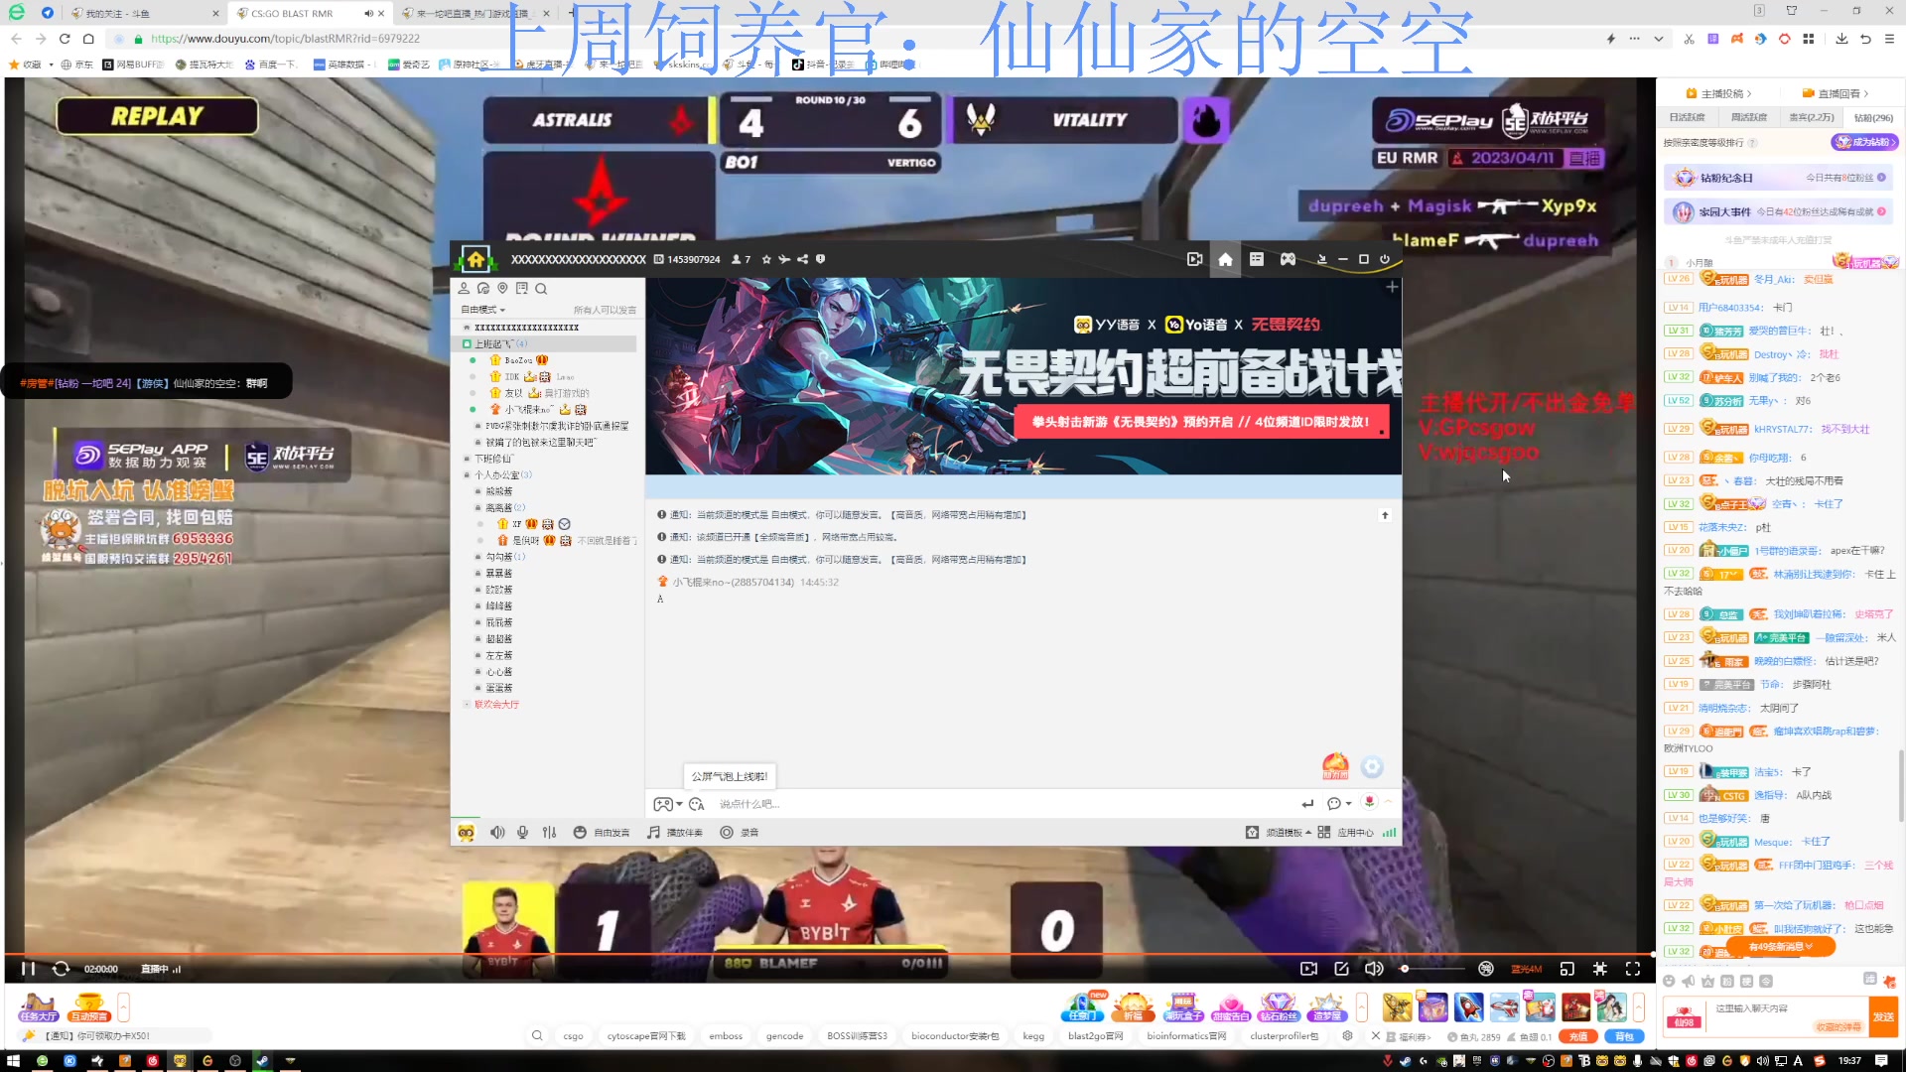1906x1072 pixels.
Task: Open 主播投稿 section
Action: point(1720,93)
